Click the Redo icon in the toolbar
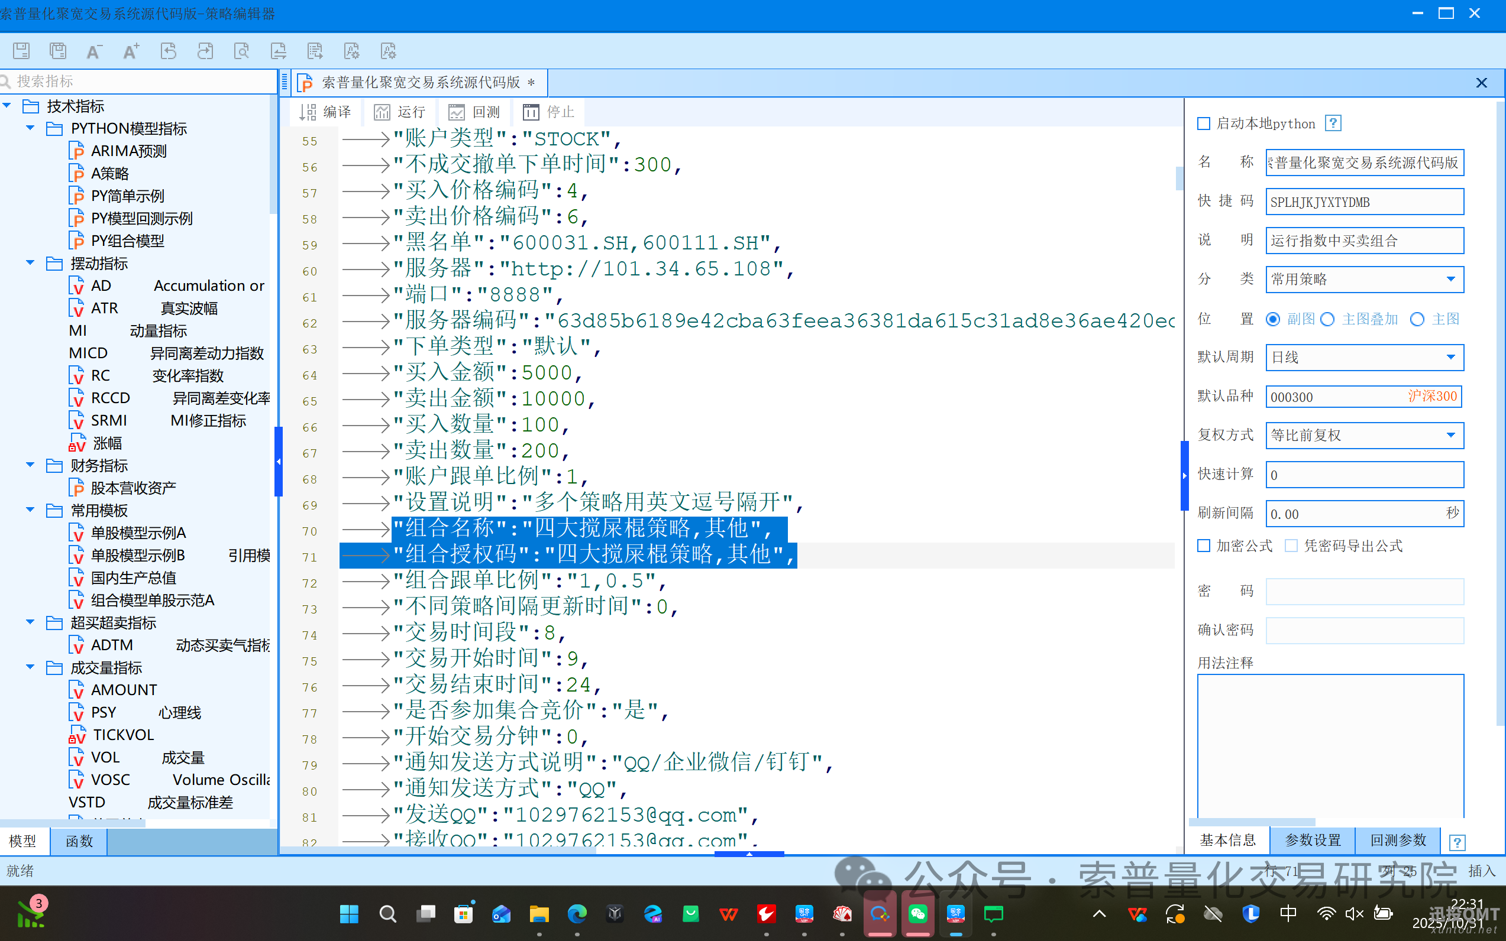The image size is (1506, 941). (205, 50)
